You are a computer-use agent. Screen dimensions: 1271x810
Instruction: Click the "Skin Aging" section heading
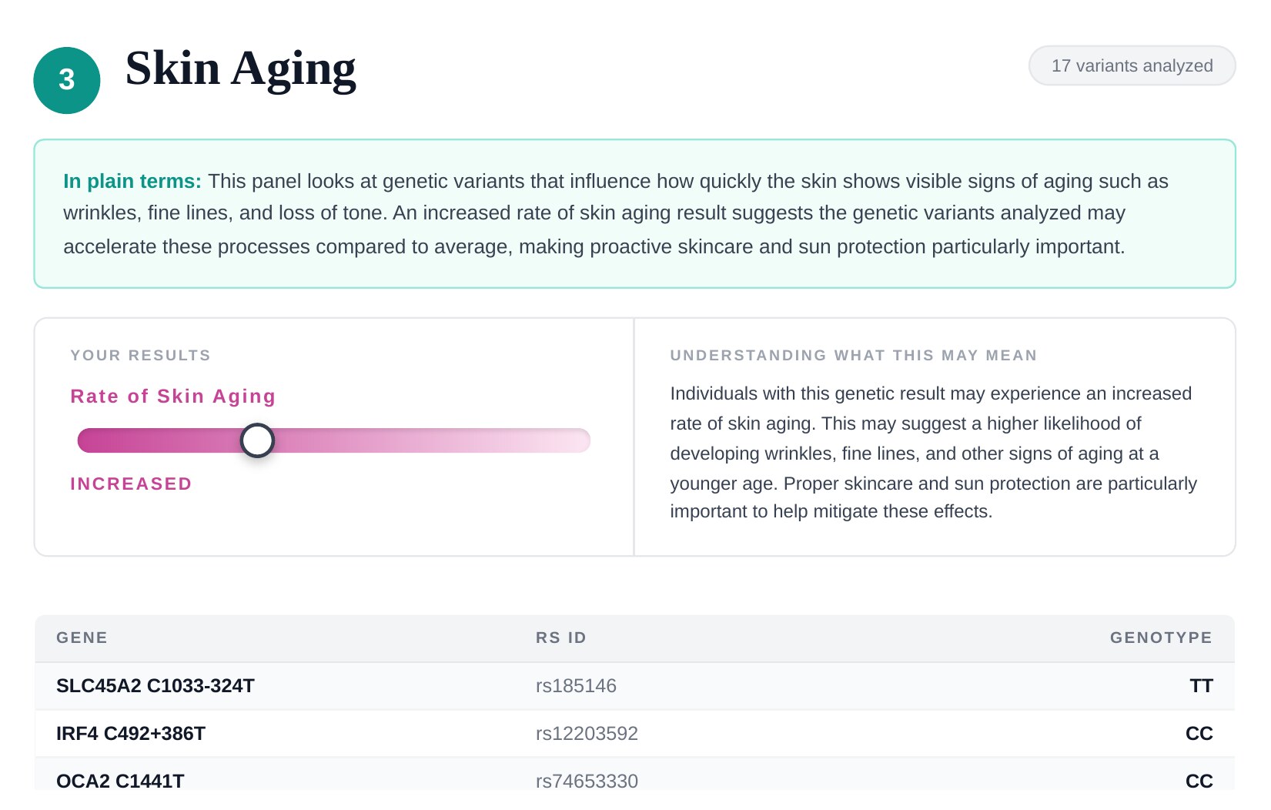pos(240,69)
